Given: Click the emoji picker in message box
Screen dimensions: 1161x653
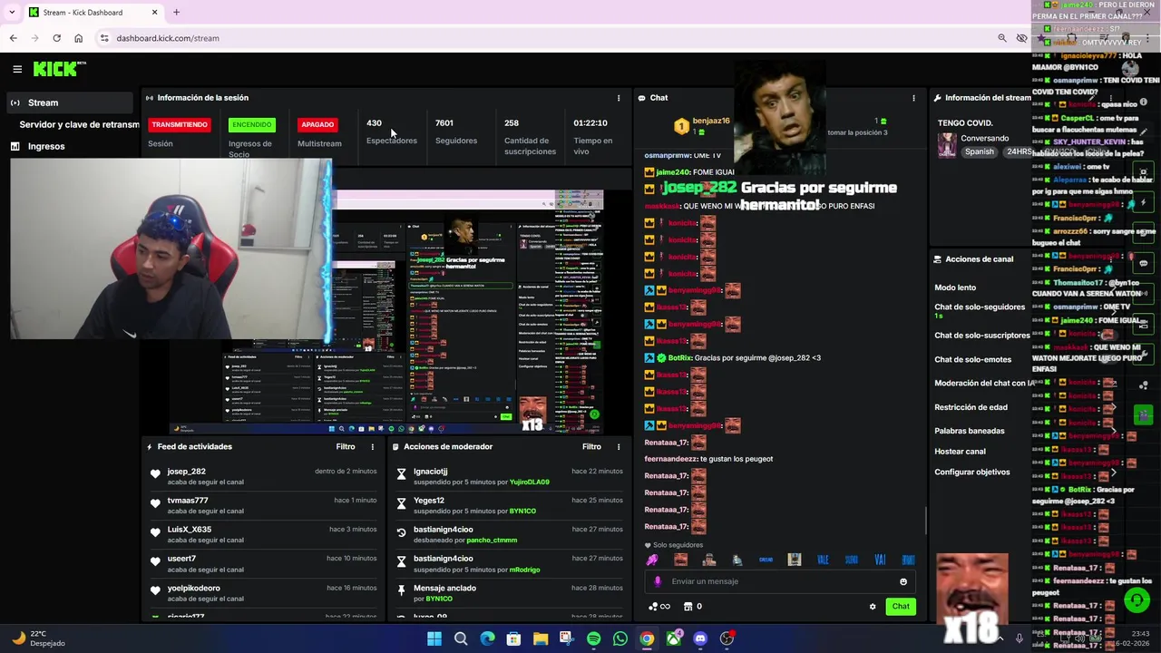Looking at the screenshot, I should click(x=903, y=582).
